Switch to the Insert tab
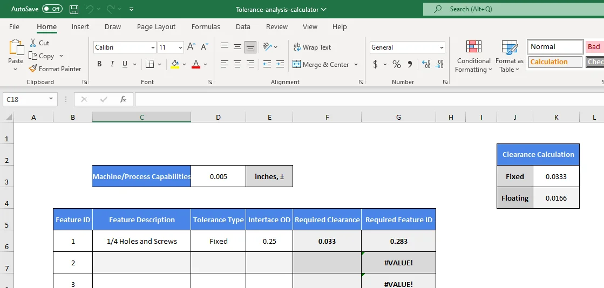 [80, 26]
